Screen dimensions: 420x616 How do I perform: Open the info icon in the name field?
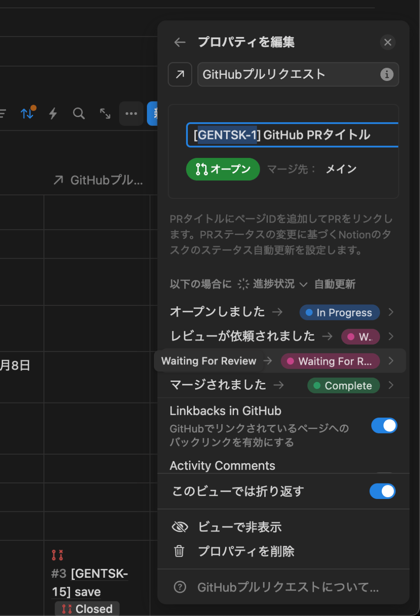pos(387,74)
